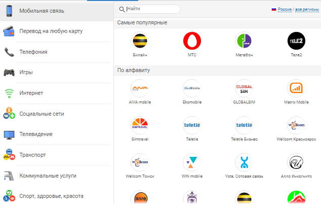Pick the Yota Сотовая связь logo

click(x=244, y=162)
